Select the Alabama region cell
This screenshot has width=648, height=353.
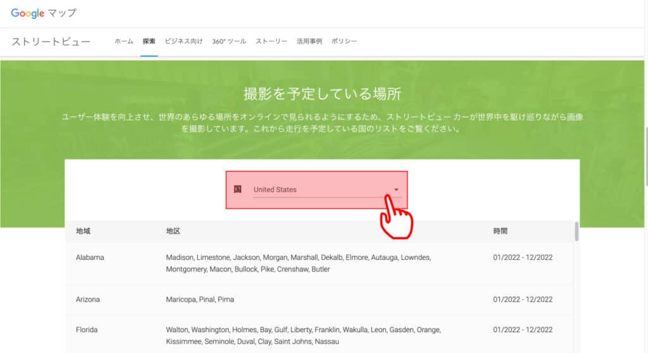[90, 257]
